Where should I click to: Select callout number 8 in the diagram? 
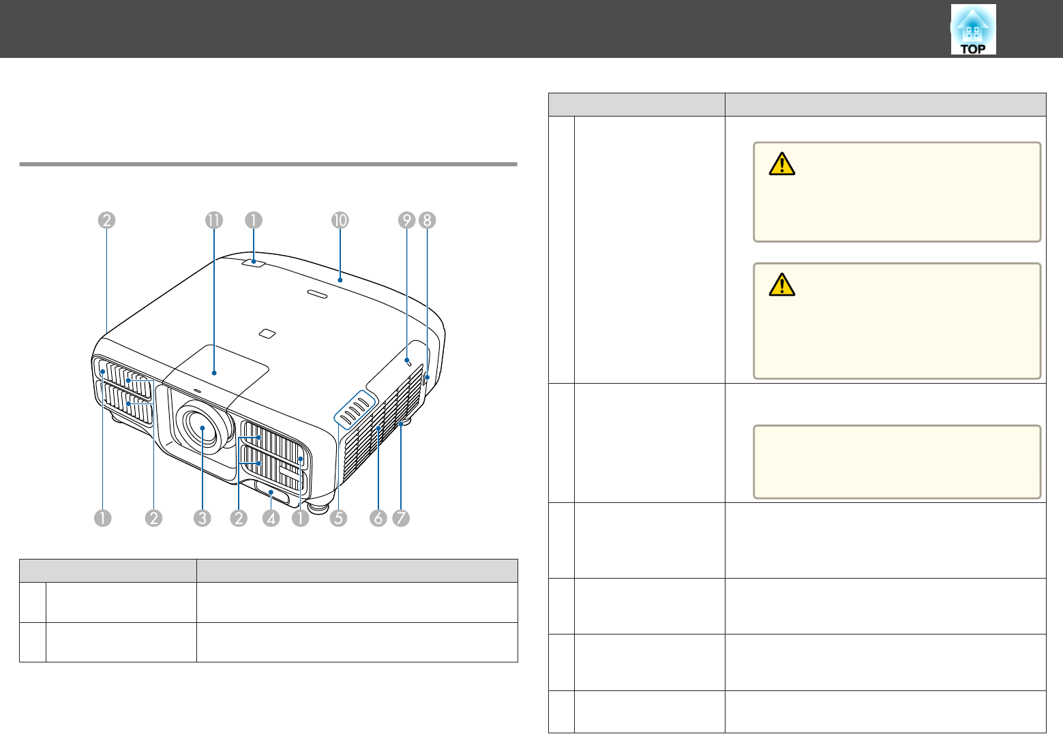pyautogui.click(x=428, y=220)
